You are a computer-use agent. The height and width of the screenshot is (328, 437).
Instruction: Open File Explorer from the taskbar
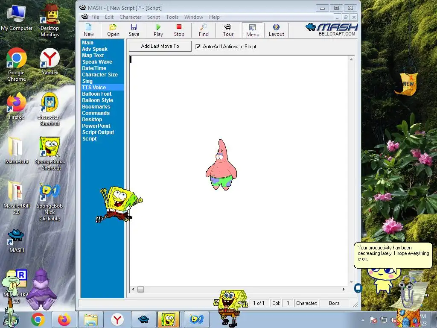[x=91, y=319]
